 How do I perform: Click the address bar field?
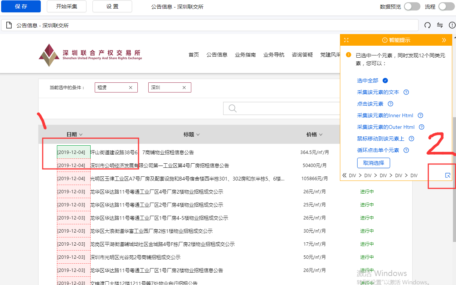coord(210,25)
